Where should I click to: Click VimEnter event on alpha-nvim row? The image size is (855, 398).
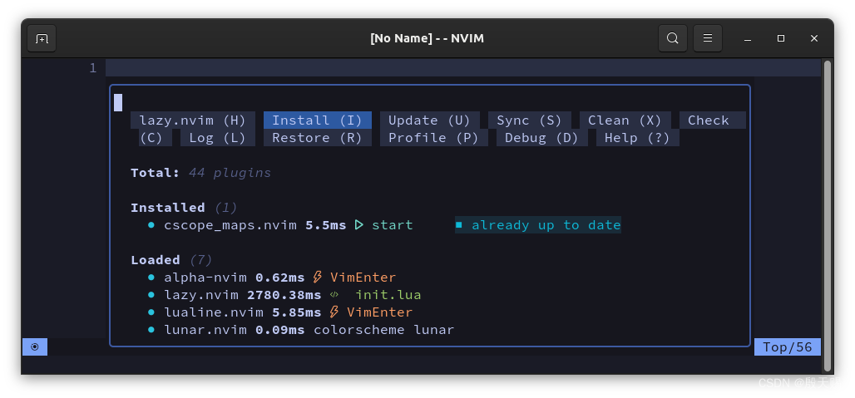pyautogui.click(x=363, y=278)
